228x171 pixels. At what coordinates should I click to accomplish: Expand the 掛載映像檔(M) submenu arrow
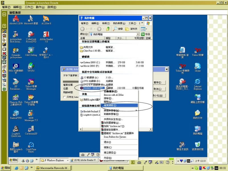[136, 110]
